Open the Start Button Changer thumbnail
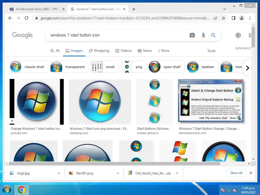The width and height of the screenshot is (260, 195). coord(210,101)
